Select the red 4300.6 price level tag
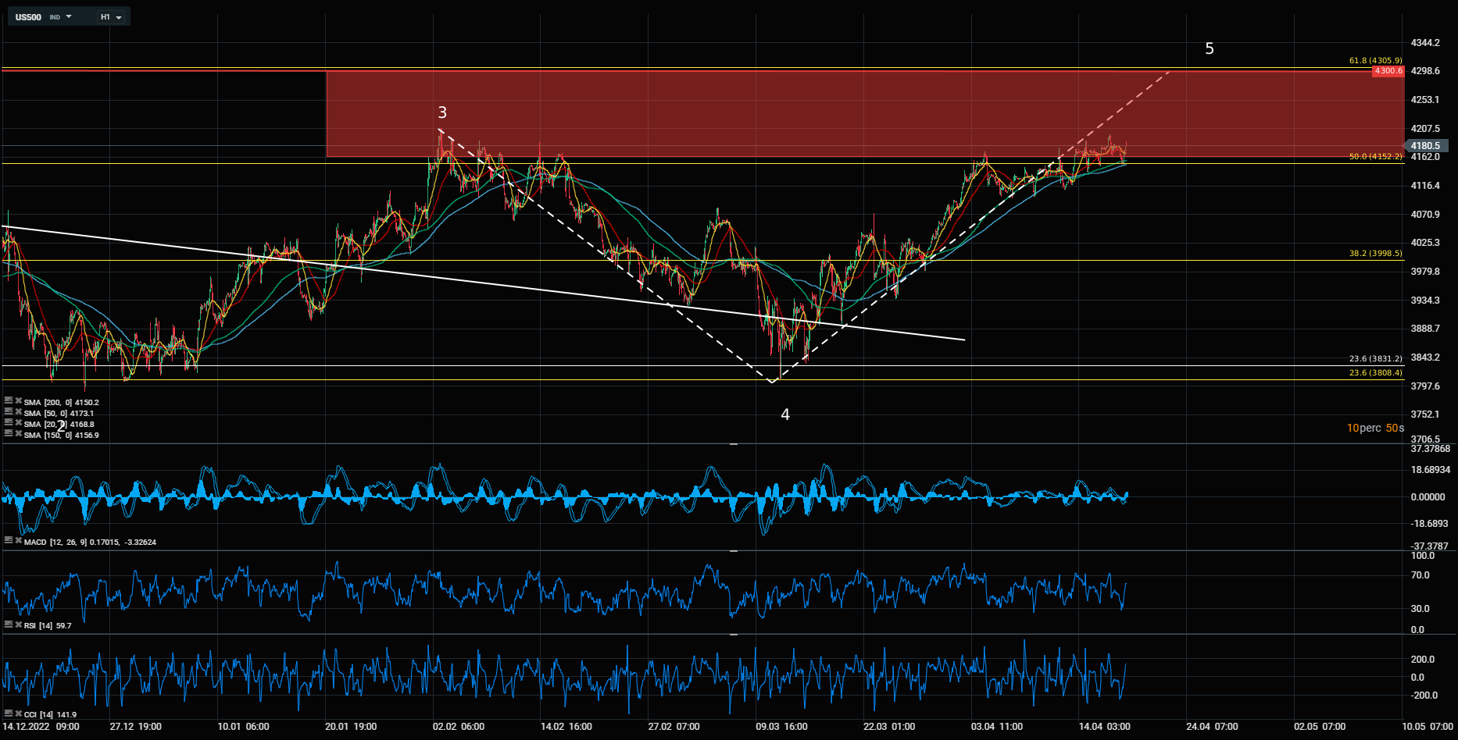The height and width of the screenshot is (740, 1458). [x=1388, y=71]
